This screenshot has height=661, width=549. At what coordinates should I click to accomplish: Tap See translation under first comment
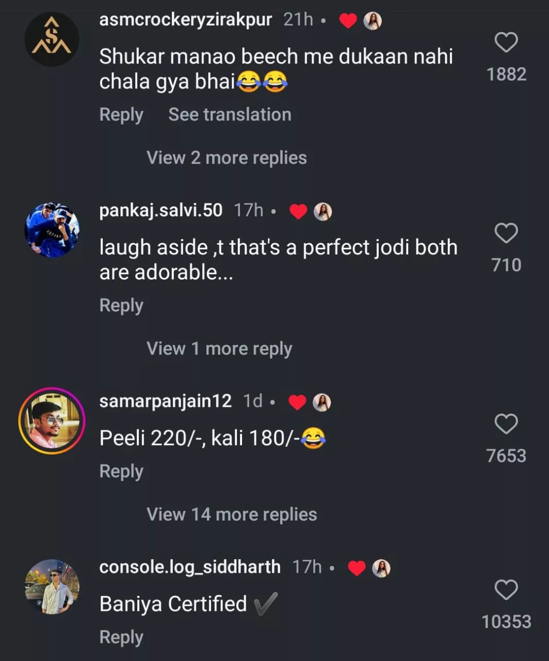pyautogui.click(x=230, y=115)
